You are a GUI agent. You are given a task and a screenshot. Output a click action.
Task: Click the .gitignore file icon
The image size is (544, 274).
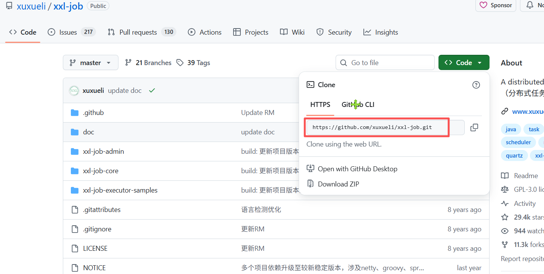(x=75, y=229)
